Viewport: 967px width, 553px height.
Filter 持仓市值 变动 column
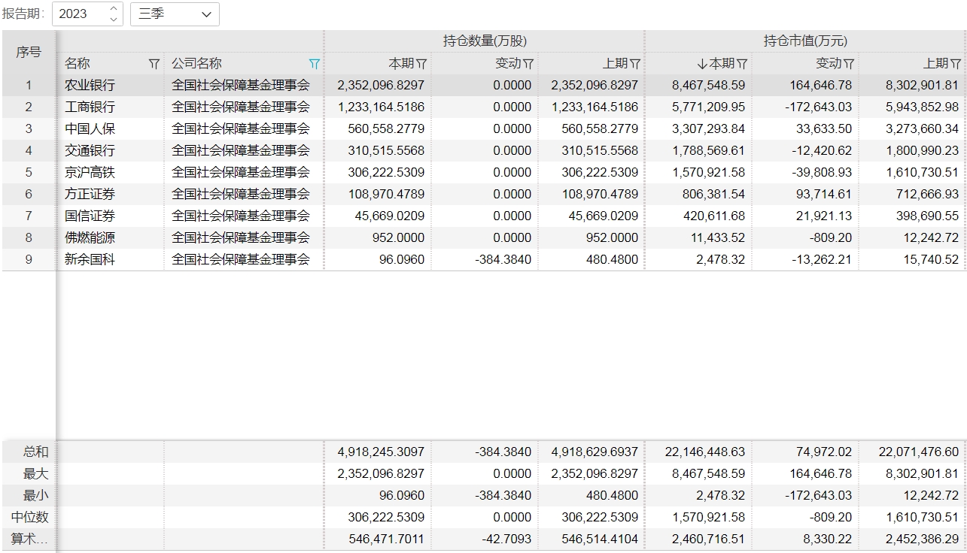click(x=849, y=64)
